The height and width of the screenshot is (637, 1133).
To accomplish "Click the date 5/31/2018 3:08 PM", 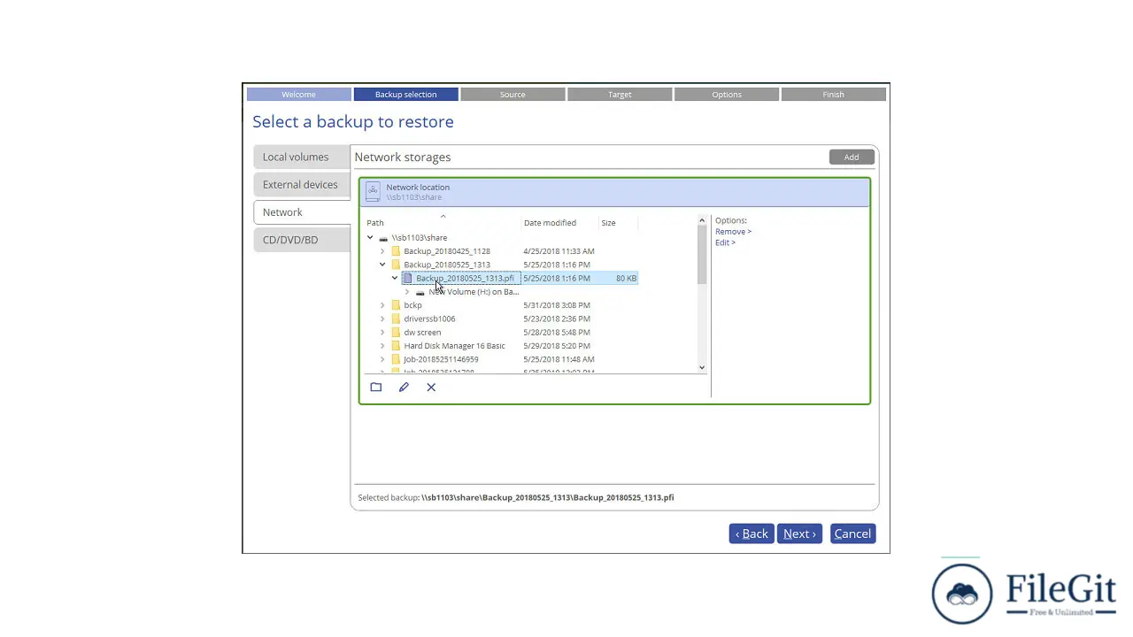I will tap(557, 305).
